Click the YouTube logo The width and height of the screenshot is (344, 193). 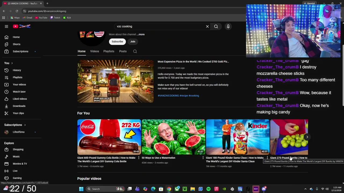coord(22,26)
